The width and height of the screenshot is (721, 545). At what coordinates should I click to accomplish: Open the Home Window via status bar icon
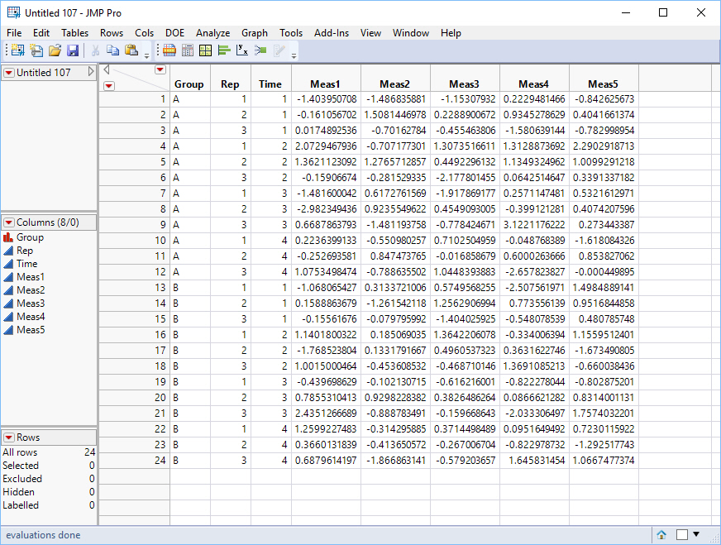point(661,534)
